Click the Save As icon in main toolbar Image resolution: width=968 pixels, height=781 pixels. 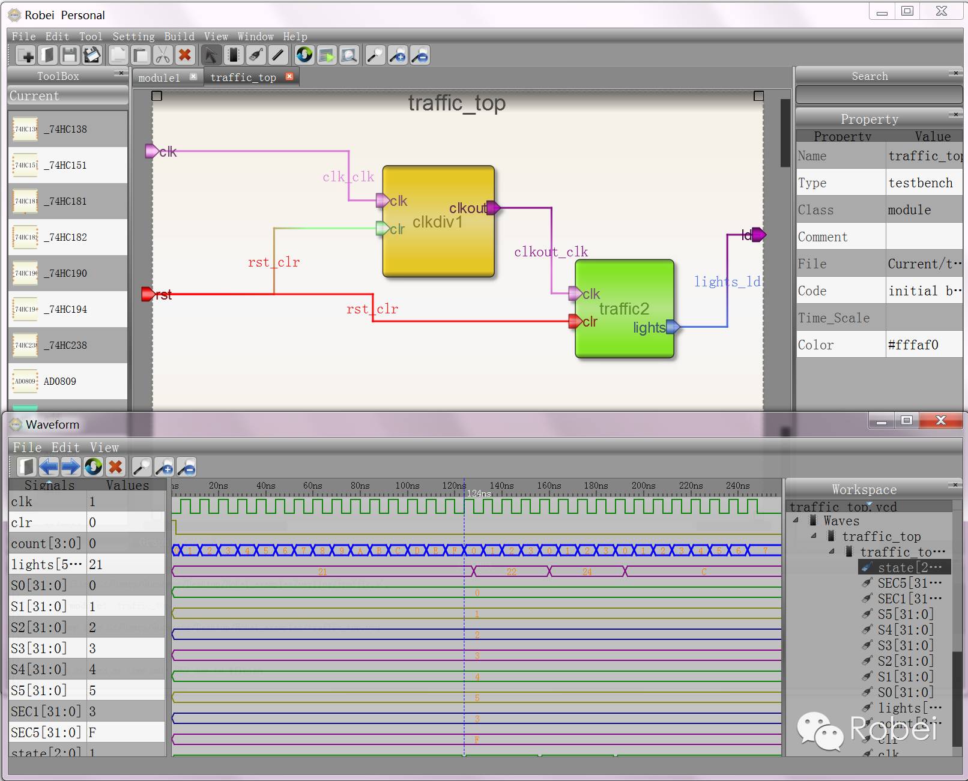point(91,56)
